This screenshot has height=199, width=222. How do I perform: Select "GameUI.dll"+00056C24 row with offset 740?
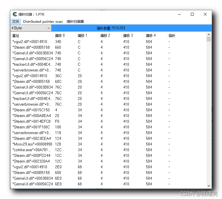click(x=108, y=59)
